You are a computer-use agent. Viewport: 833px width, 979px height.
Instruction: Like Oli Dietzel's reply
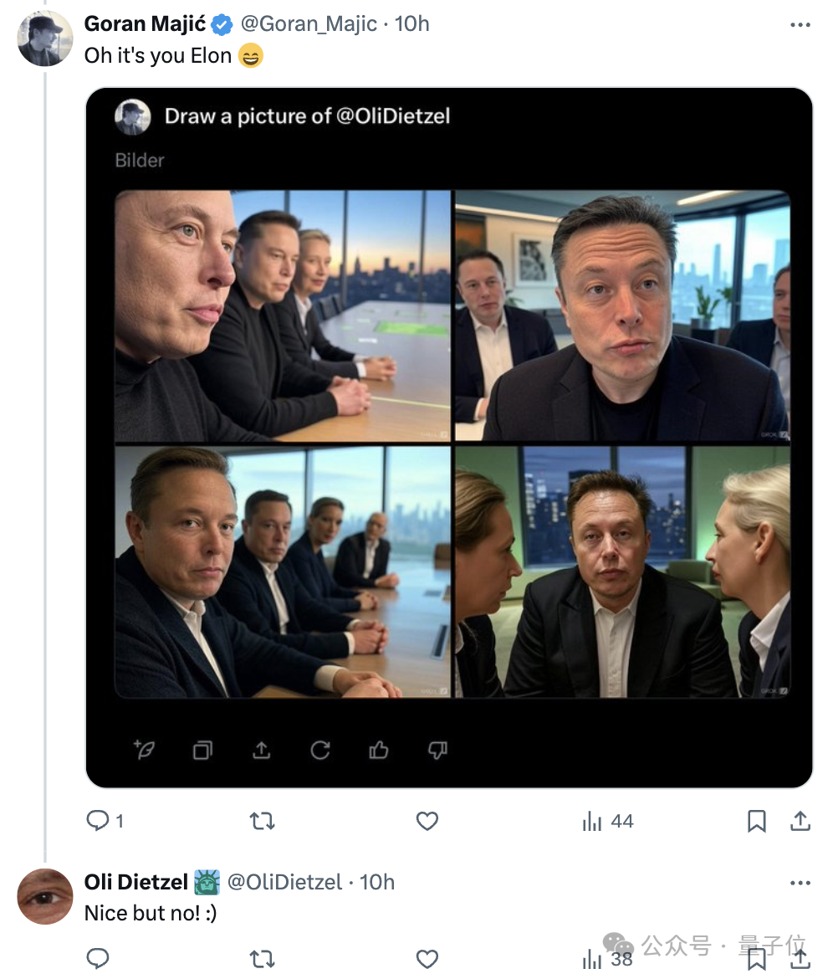coord(427,959)
